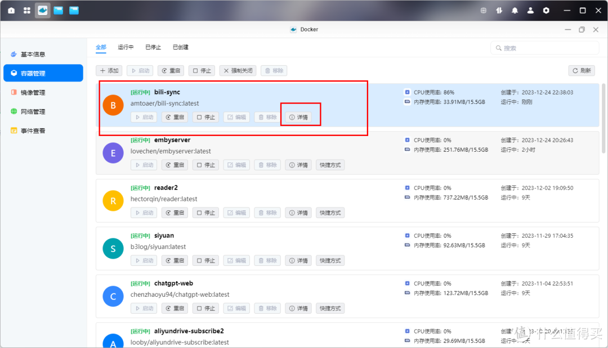Select the embyserver container name
The width and height of the screenshot is (608, 348).
172,140
